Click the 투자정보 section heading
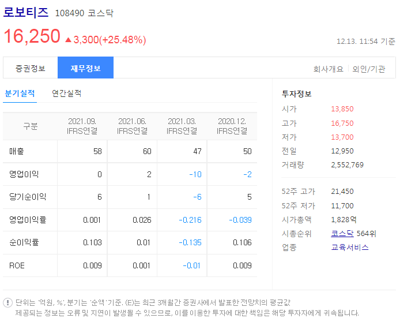 (x=296, y=93)
